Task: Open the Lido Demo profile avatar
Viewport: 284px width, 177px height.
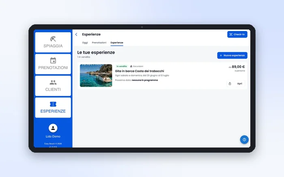Action: (53, 128)
